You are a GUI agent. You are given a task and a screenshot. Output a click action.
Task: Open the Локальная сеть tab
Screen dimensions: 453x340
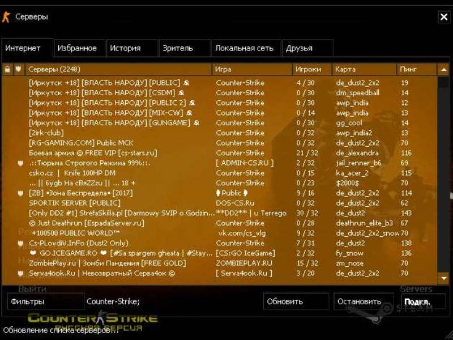246,48
